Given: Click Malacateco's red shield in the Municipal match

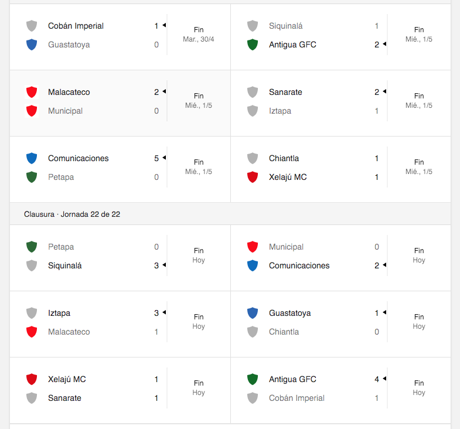Looking at the screenshot, I should [x=32, y=92].
